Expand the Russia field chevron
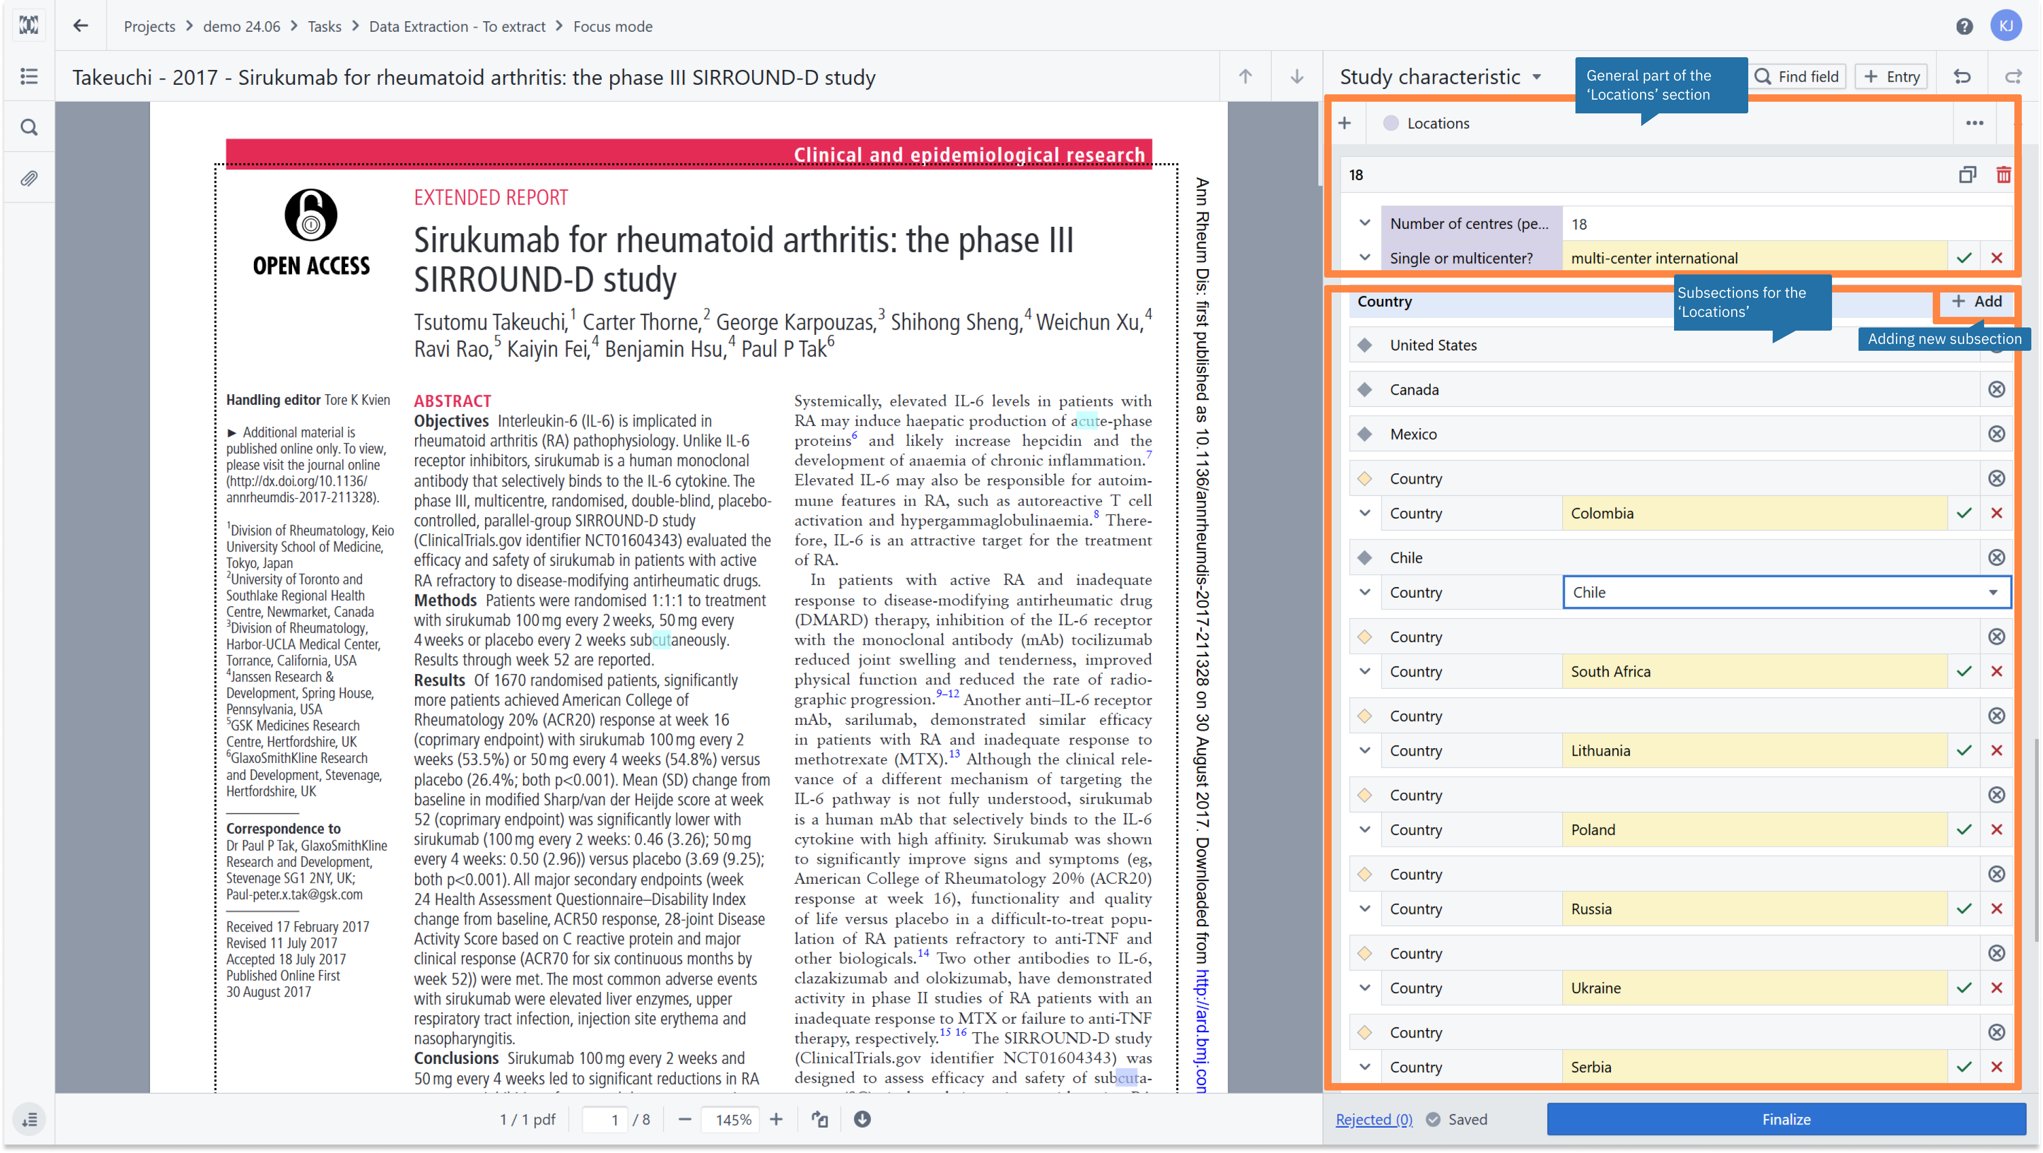This screenshot has width=2043, height=1153. (x=1364, y=909)
